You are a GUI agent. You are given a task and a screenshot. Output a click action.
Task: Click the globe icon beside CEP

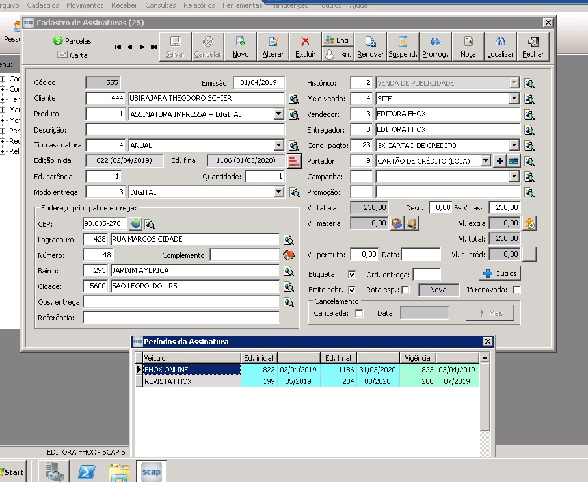[136, 224]
